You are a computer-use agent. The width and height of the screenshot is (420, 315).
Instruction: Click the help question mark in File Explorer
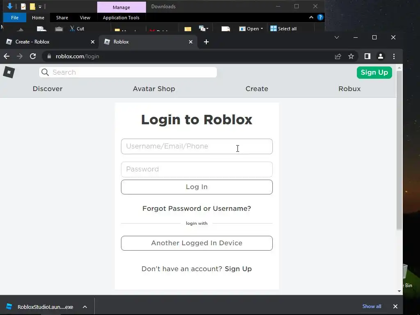(x=320, y=17)
